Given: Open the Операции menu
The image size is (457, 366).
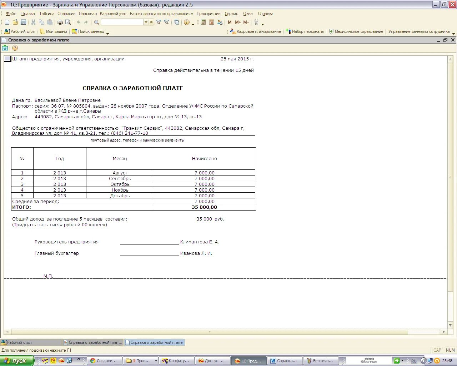Looking at the screenshot, I should (x=67, y=14).
